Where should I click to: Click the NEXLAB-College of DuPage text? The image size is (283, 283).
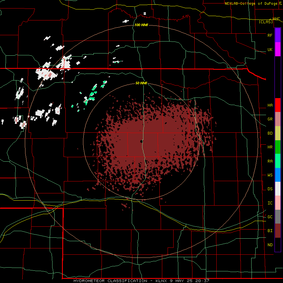point(252,3)
